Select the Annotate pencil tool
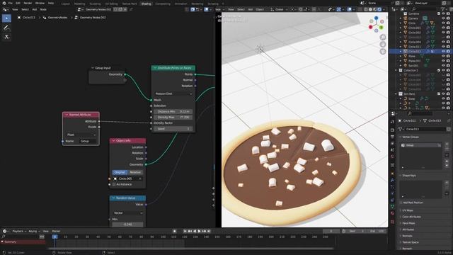The width and height of the screenshot is (453, 255). tap(6, 28)
